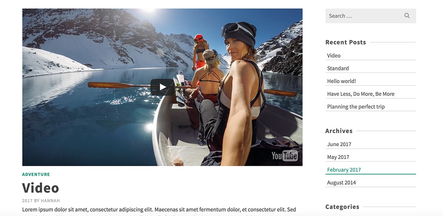Viewport: 443px width, 216px height.
Task: Open the ADVENTURE category tag
Action: tap(36, 174)
